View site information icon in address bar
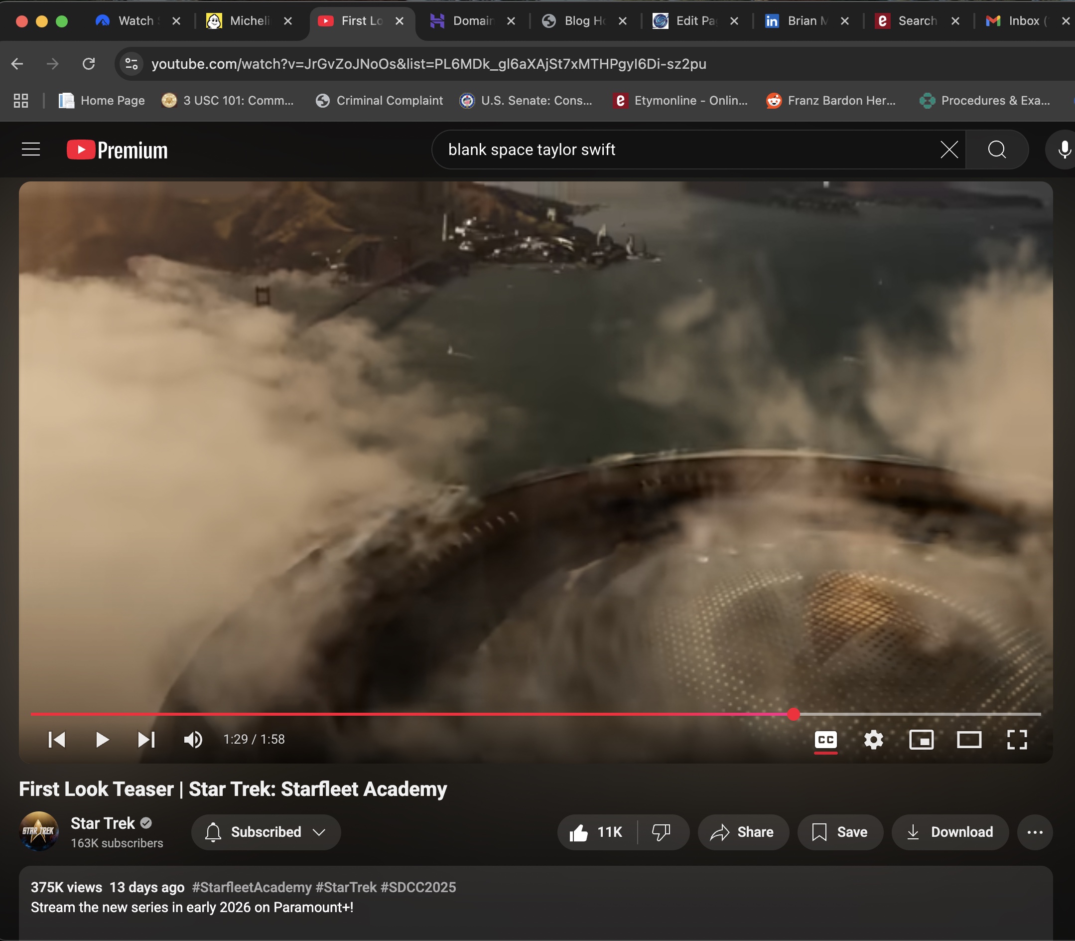Viewport: 1075px width, 941px height. [131, 64]
